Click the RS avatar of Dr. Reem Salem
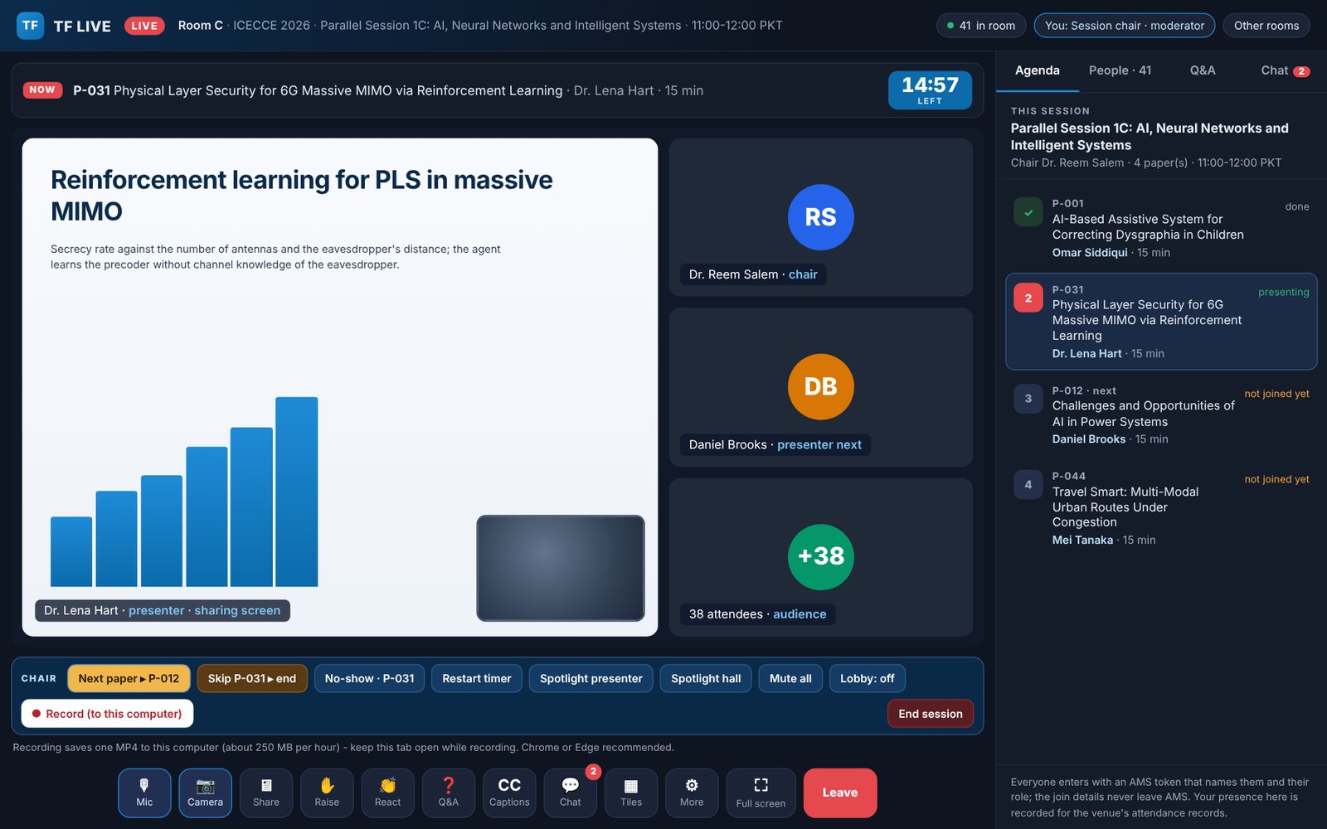The height and width of the screenshot is (829, 1327). [x=820, y=217]
